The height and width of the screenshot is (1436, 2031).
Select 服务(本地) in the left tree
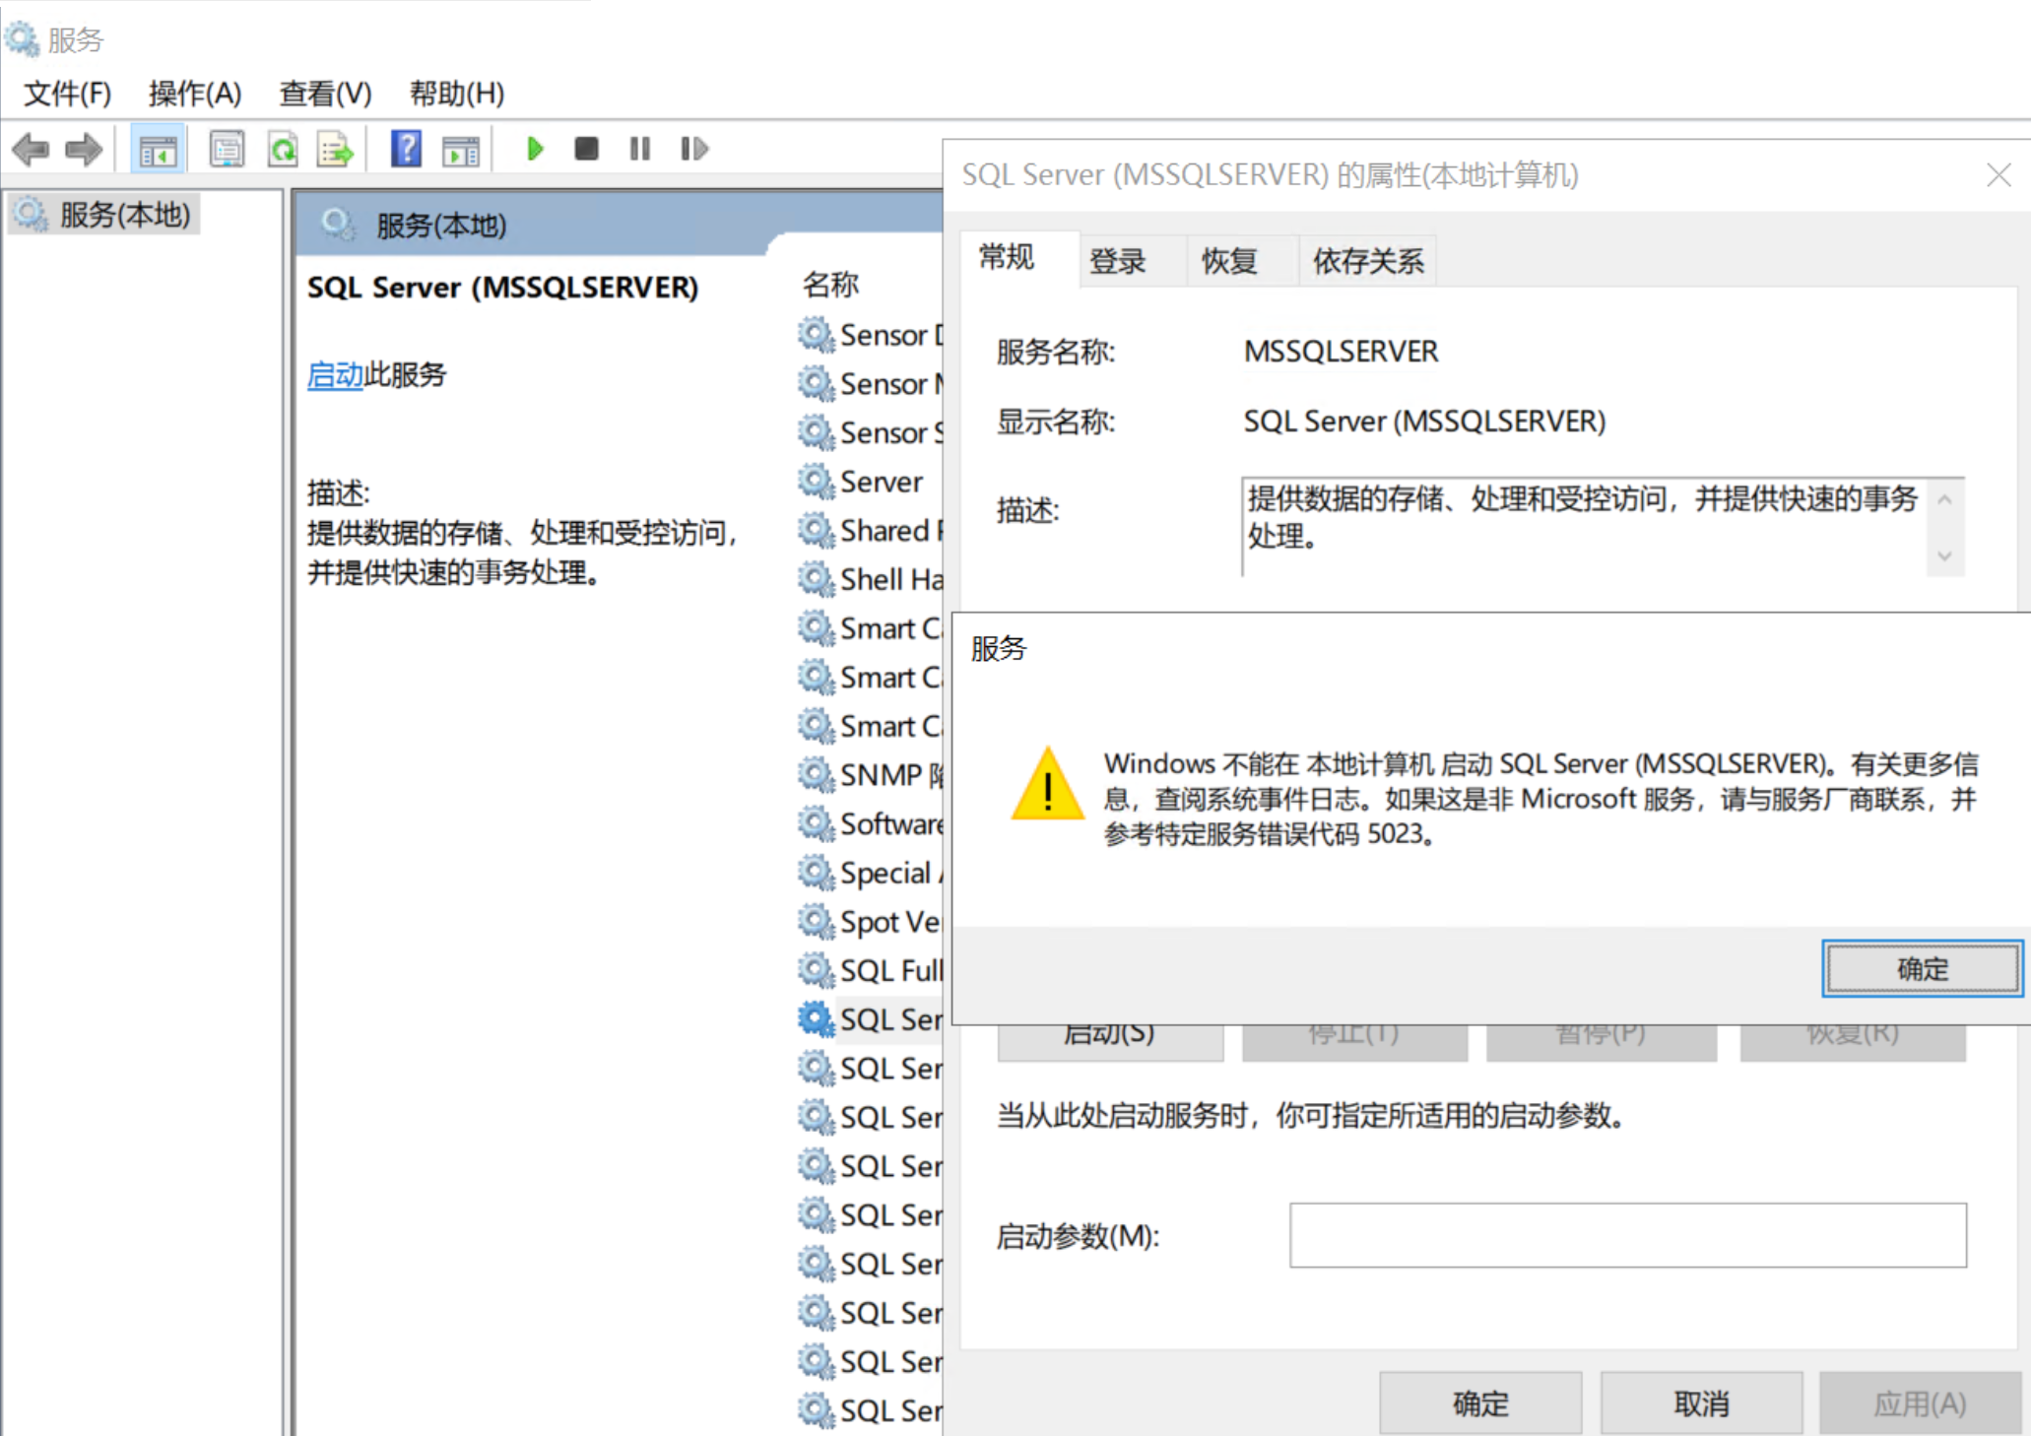coord(124,215)
